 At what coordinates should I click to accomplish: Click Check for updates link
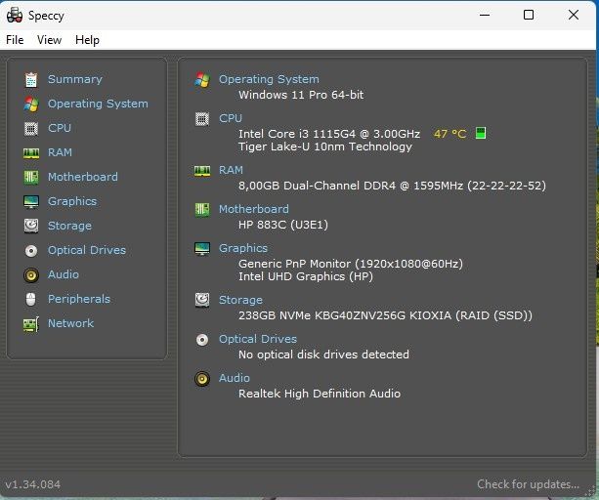pyautogui.click(x=528, y=484)
